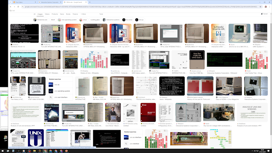Open the Unix Family Tree r/linux link
The image size is (272, 153).
point(252,73)
